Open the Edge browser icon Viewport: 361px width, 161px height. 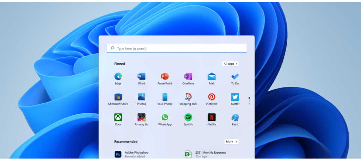[118, 76]
